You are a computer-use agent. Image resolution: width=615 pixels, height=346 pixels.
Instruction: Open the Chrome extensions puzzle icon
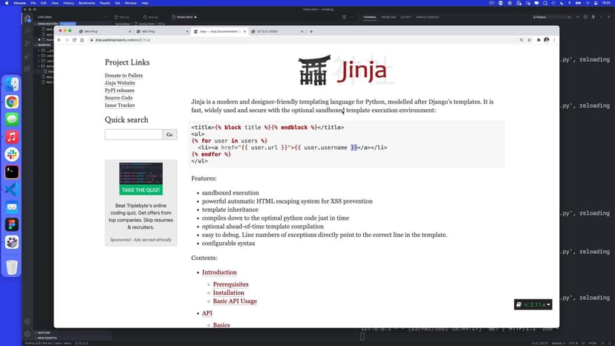coord(538,40)
